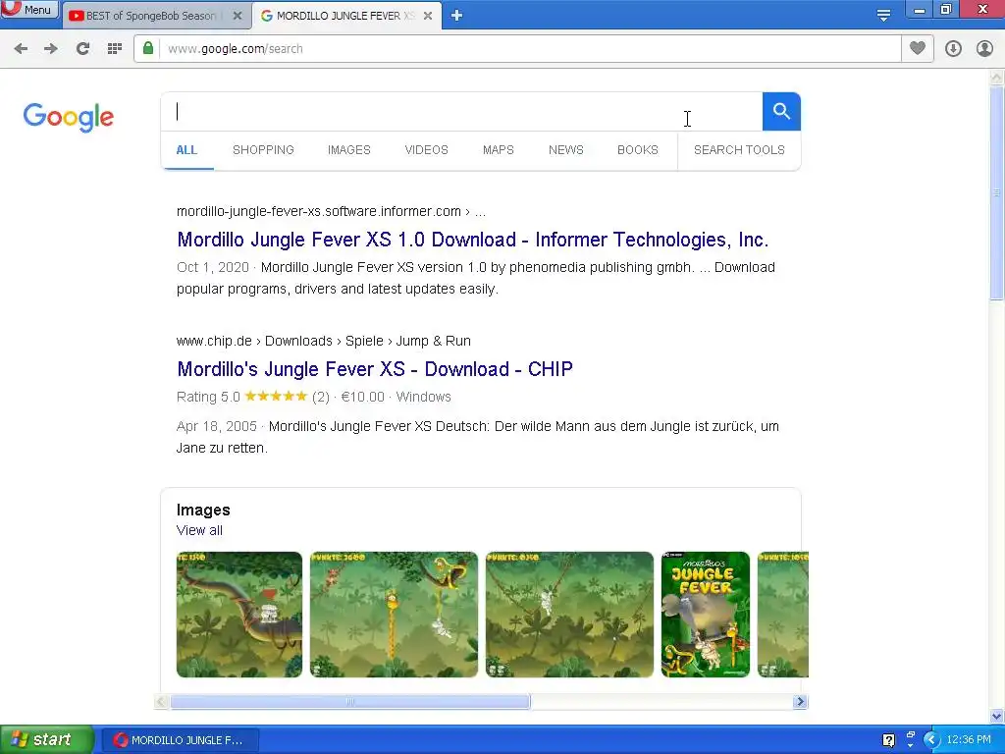Click the vertical scrollbar down arrow
This screenshot has width=1005, height=754.
(x=997, y=716)
